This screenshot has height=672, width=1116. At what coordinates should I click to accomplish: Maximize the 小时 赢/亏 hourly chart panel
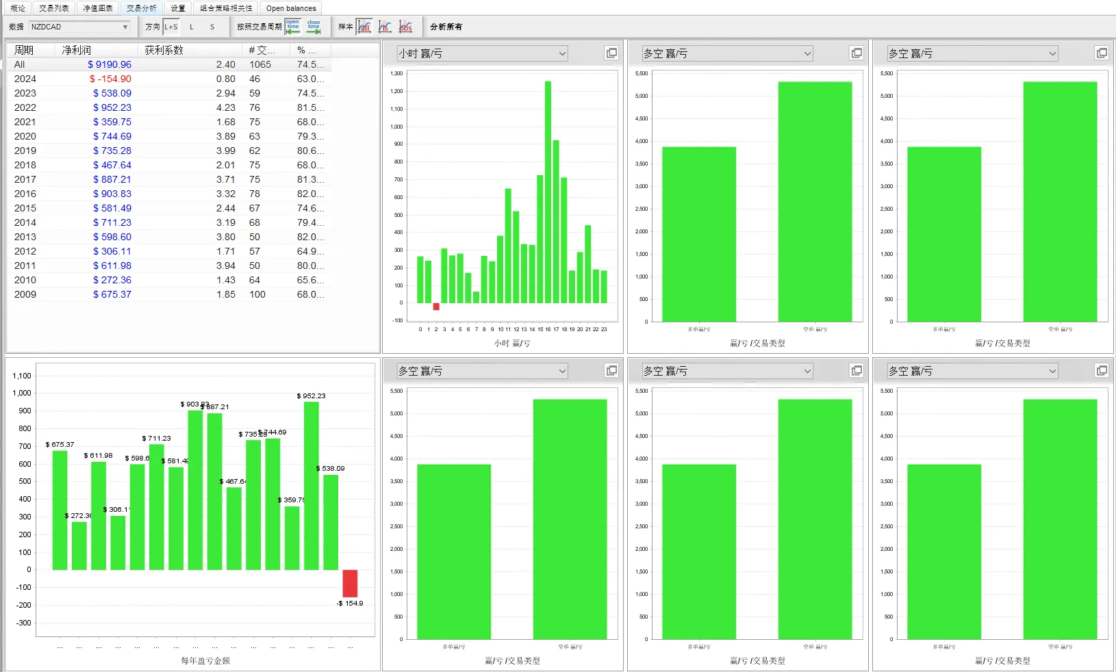[x=611, y=53]
